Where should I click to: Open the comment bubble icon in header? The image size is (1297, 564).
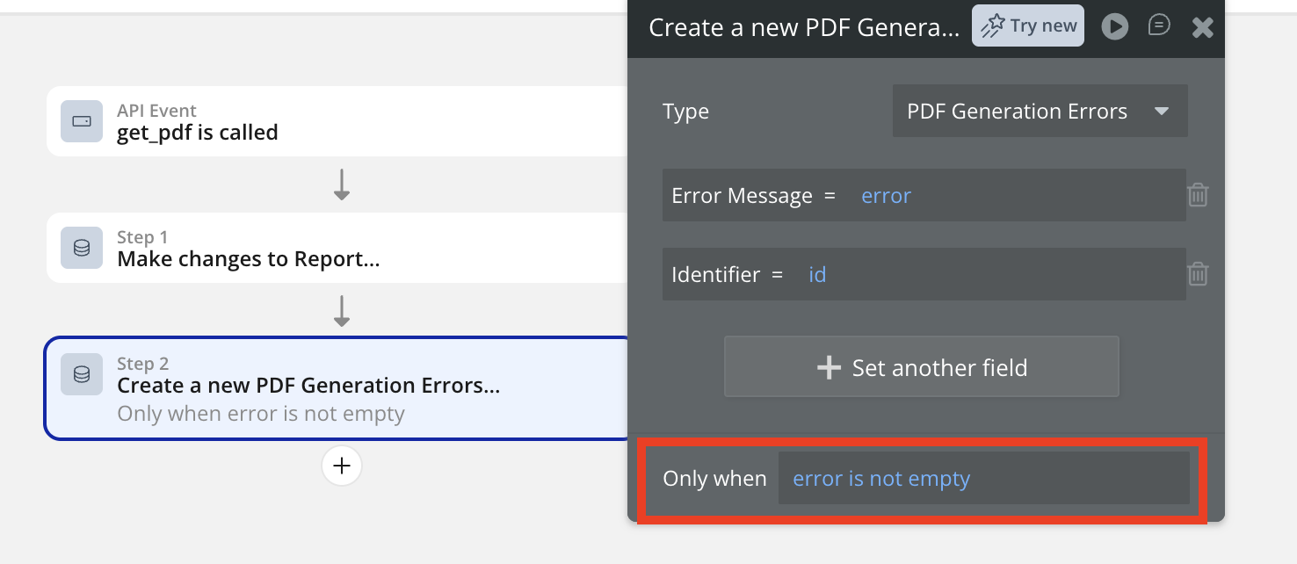pyautogui.click(x=1159, y=25)
